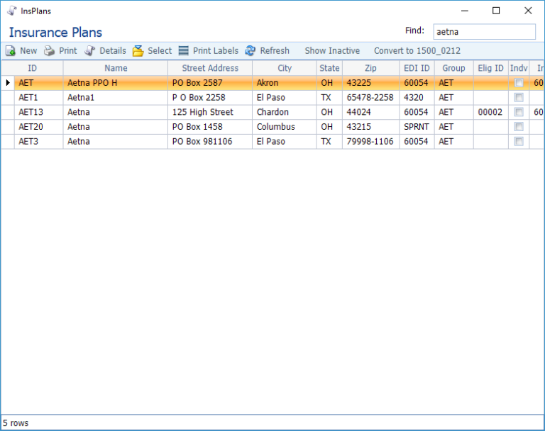Click the Print Labels text button
This screenshot has height=431, width=545.
[216, 51]
